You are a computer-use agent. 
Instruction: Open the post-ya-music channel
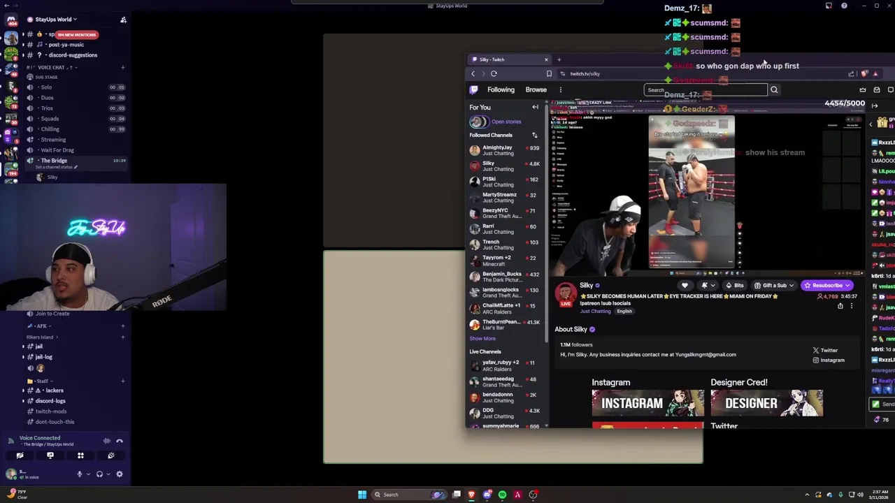point(66,45)
